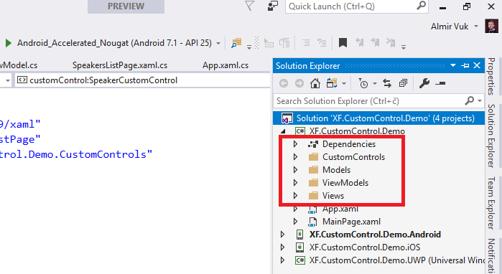Click the preview selected items icon
The width and height of the screenshot is (502, 274).
point(440,83)
